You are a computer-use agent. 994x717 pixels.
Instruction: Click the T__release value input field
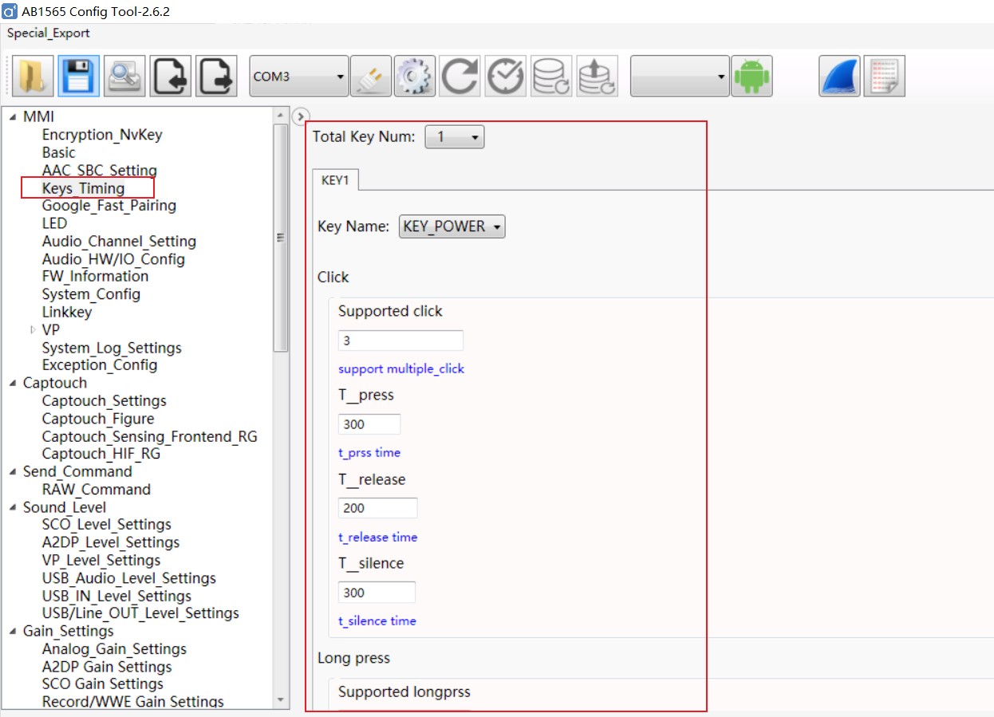point(377,508)
